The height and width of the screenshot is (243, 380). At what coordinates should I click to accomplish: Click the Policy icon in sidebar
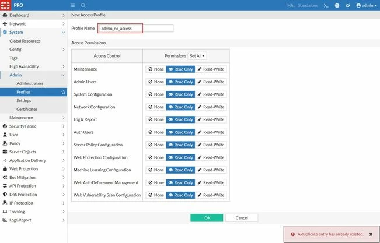5,143
